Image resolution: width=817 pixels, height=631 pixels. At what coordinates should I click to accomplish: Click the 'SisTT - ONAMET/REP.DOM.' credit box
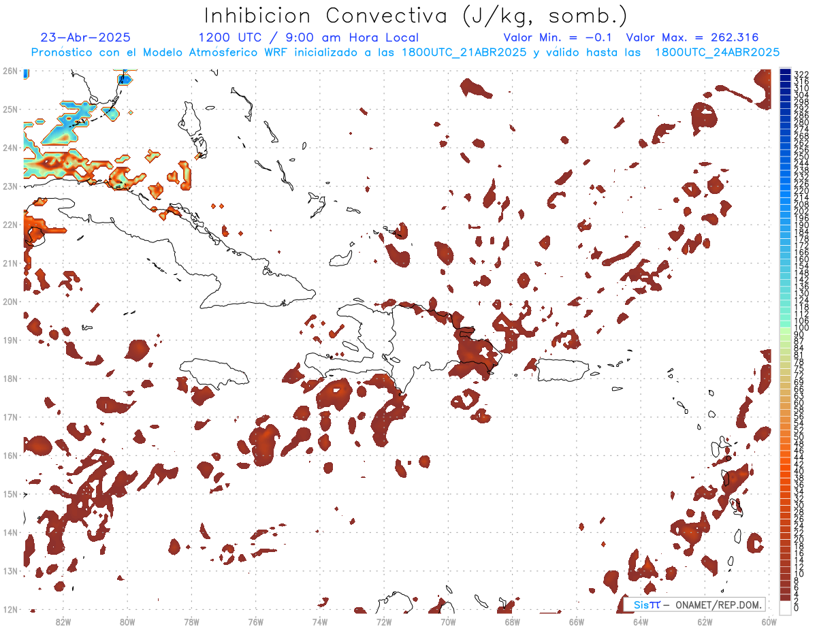(x=694, y=604)
